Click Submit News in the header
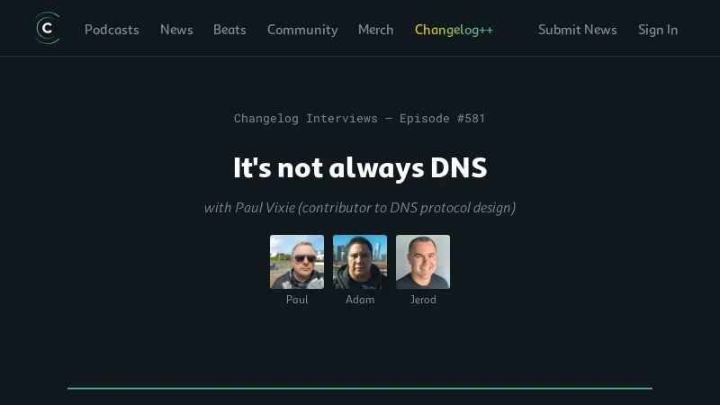Viewport: 720px width, 405px height. click(x=577, y=30)
